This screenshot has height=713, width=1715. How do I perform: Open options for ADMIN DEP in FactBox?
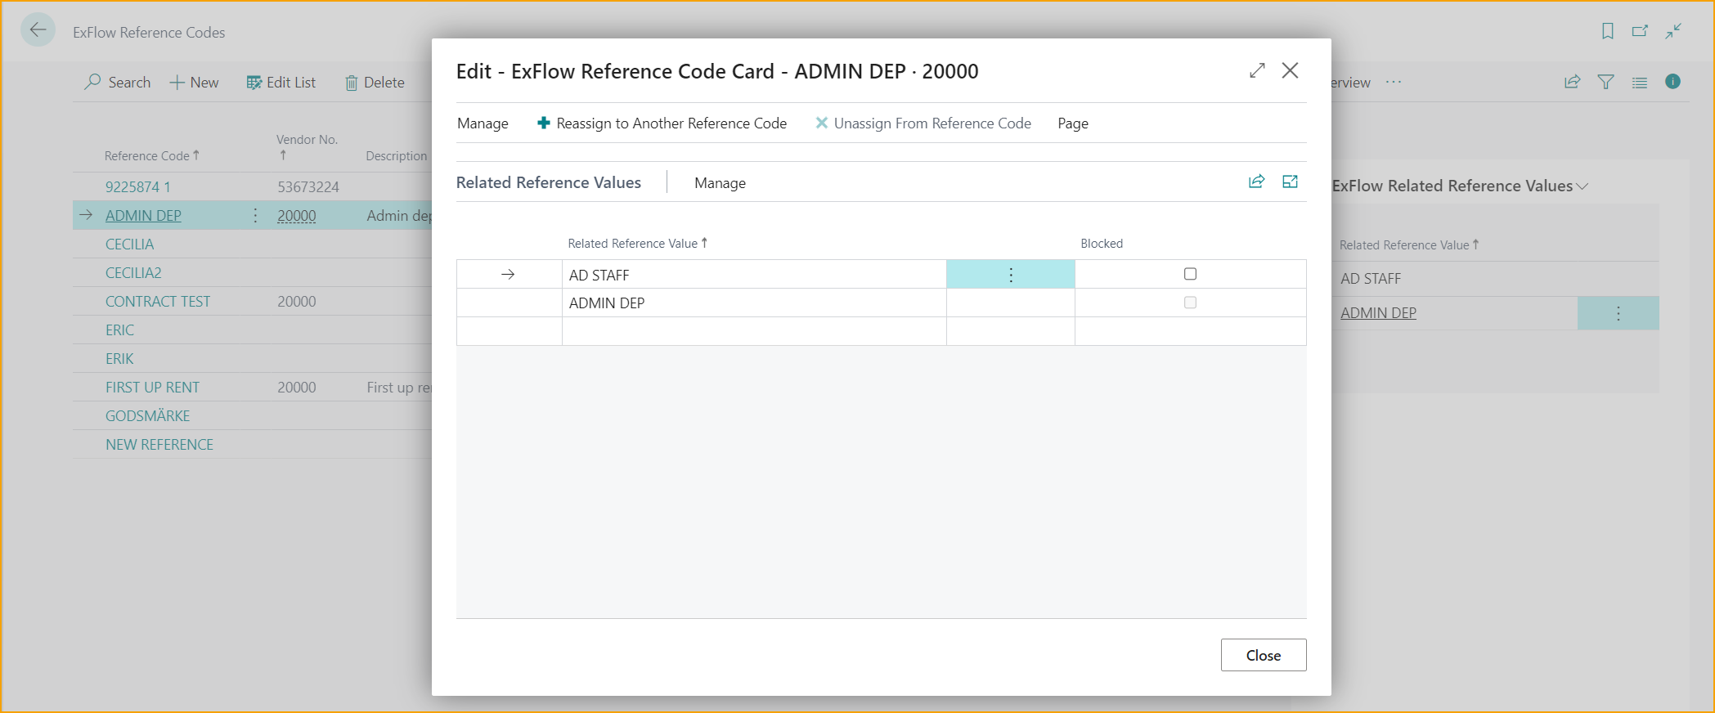click(1618, 313)
